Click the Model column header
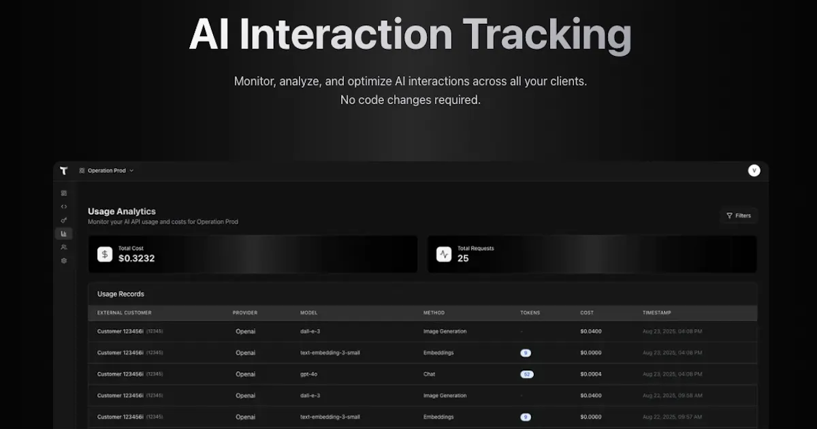The image size is (817, 429). pyautogui.click(x=308, y=313)
